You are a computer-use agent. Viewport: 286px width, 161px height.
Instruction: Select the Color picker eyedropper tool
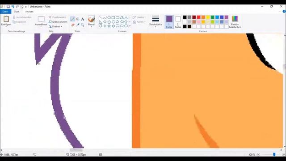[x=78, y=25]
